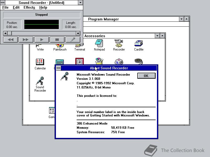Image resolution: width=210 pixels, height=157 pixels.
Task: Maximize the Program Manager window
Action: tap(187, 19)
